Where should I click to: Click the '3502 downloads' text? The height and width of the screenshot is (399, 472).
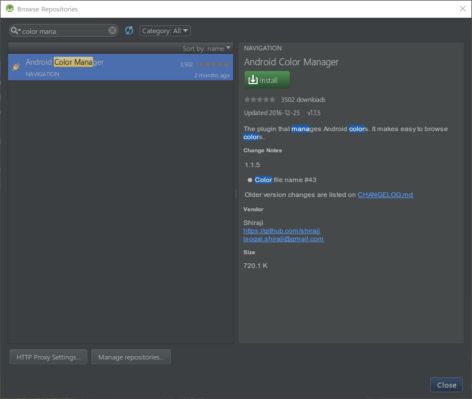pos(303,100)
